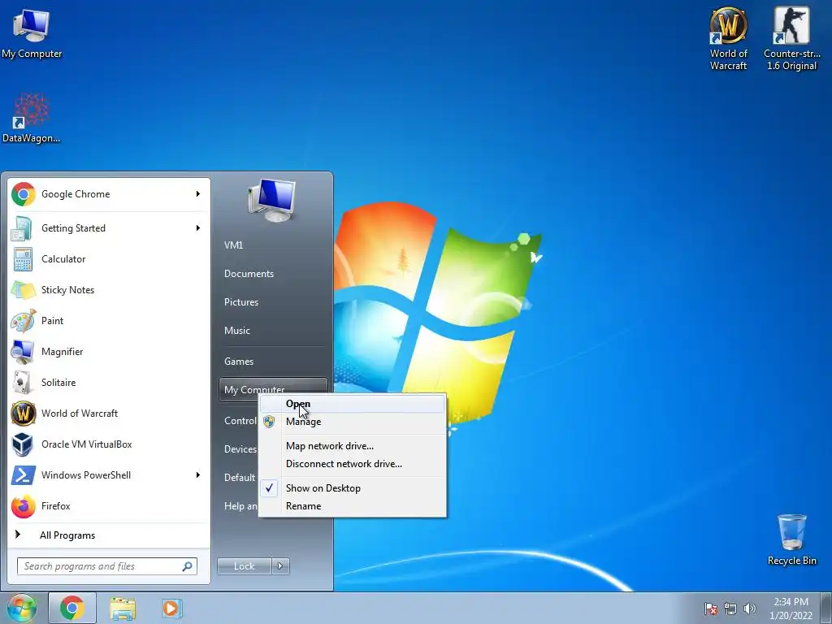Click volume speaker tray icon
Screen dimensions: 832x624
click(x=749, y=609)
